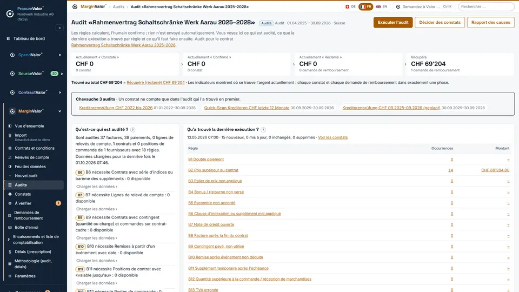This screenshot has height=292, width=519.
Task: Click the Vue d'ensemble icon
Action: coord(10,126)
